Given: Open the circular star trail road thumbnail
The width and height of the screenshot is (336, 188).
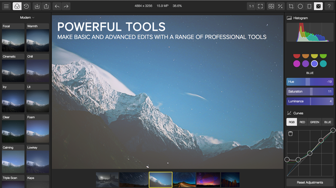Looking at the screenshot, I should pos(184,180).
